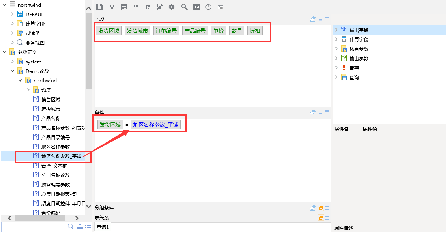Image resolution: width=447 pixels, height=233 pixels.
Task: Select 顾客编号参数 in tree
Action: click(56, 185)
